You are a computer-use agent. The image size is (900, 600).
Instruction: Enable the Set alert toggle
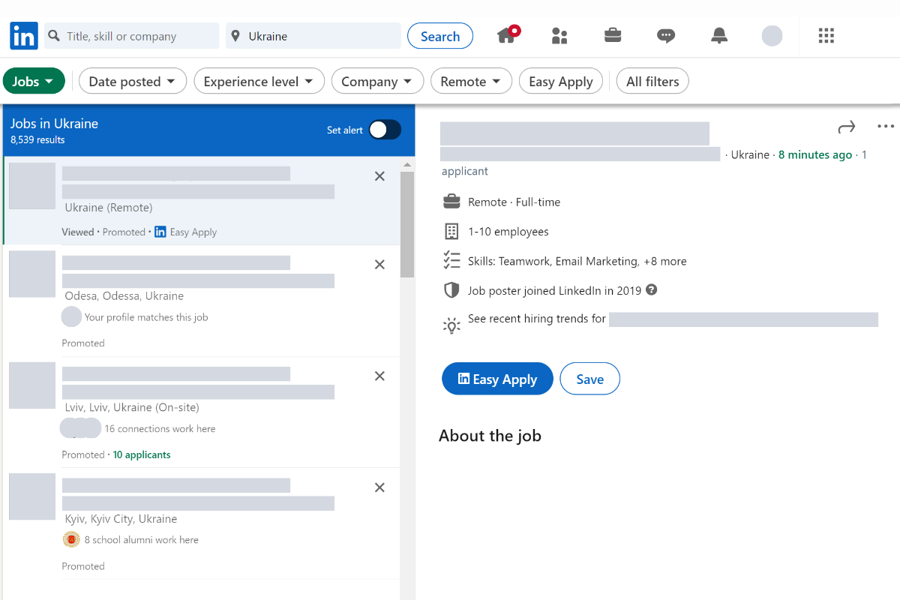click(x=385, y=129)
